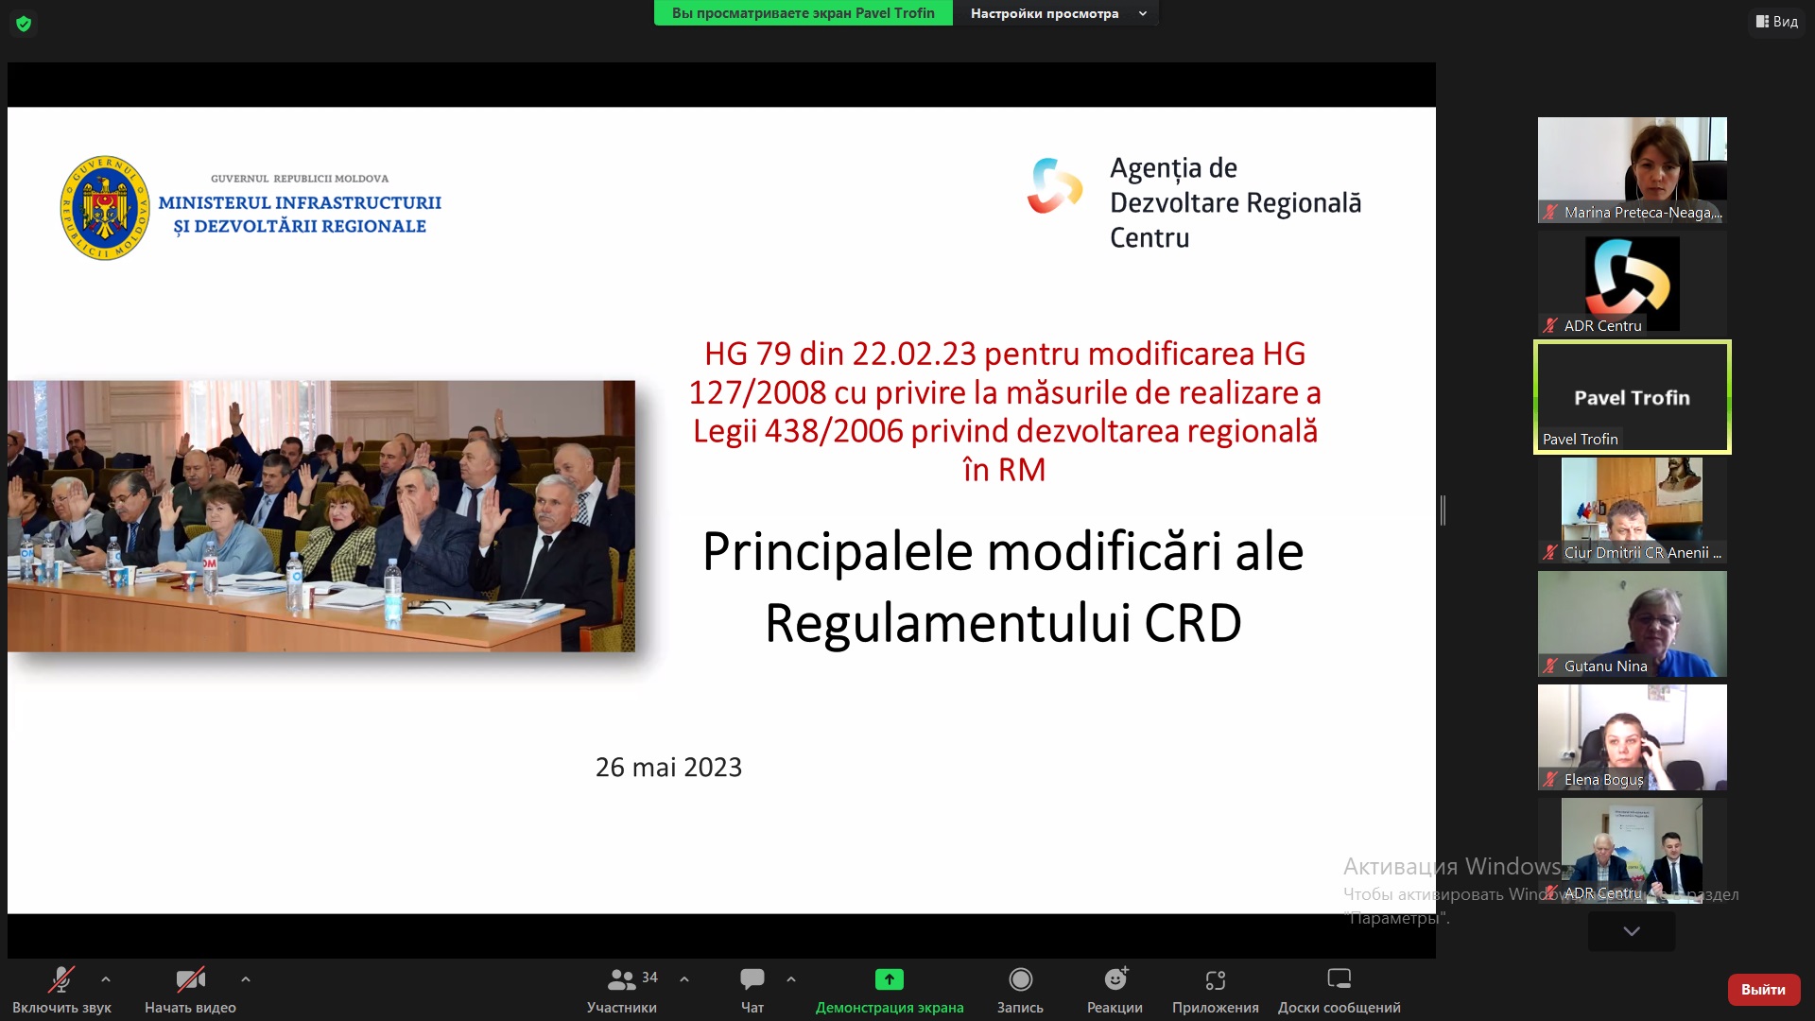The image size is (1815, 1021).
Task: Click the green encryption shield icon
Action: click(x=24, y=24)
